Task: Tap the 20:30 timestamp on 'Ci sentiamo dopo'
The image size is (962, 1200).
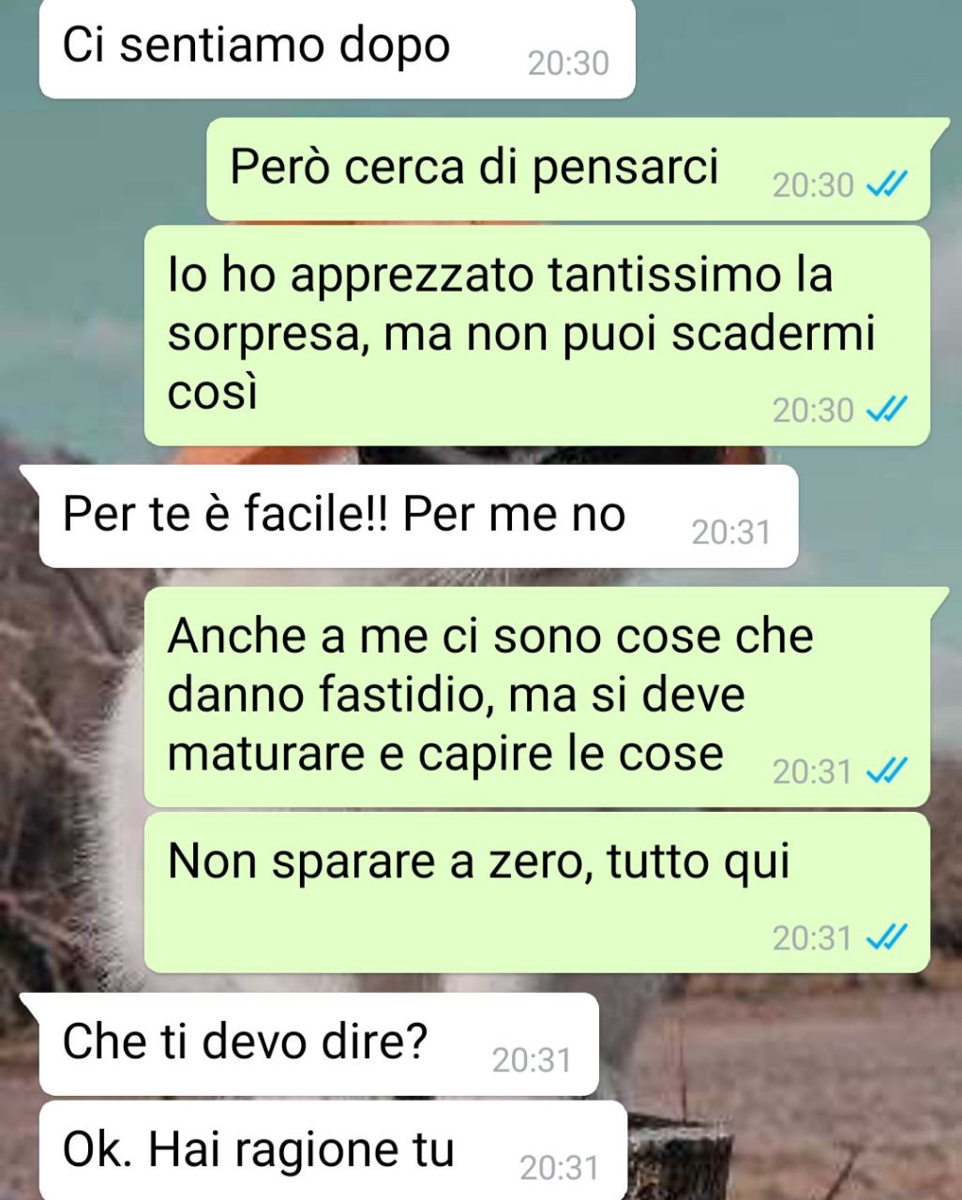Action: tap(568, 64)
